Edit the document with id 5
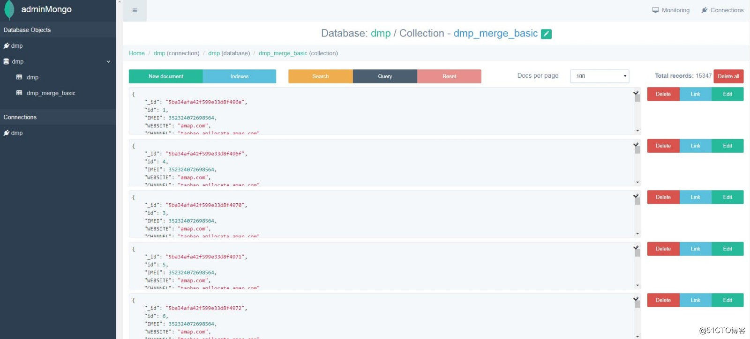This screenshot has height=339, width=750. pos(727,249)
